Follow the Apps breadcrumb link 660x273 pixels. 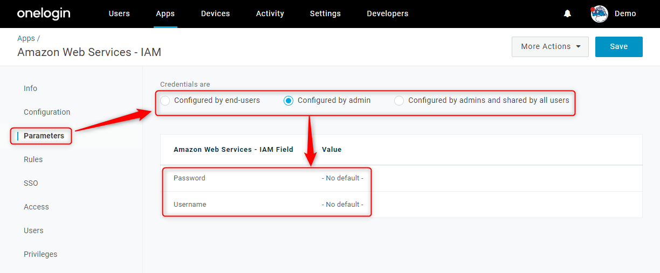click(26, 39)
